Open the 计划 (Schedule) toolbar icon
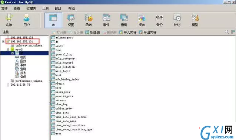Viewport: 236px width, 140px height. tap(177, 20)
